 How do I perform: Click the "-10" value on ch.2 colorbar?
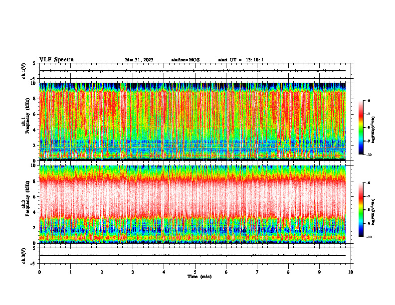tap(369, 237)
